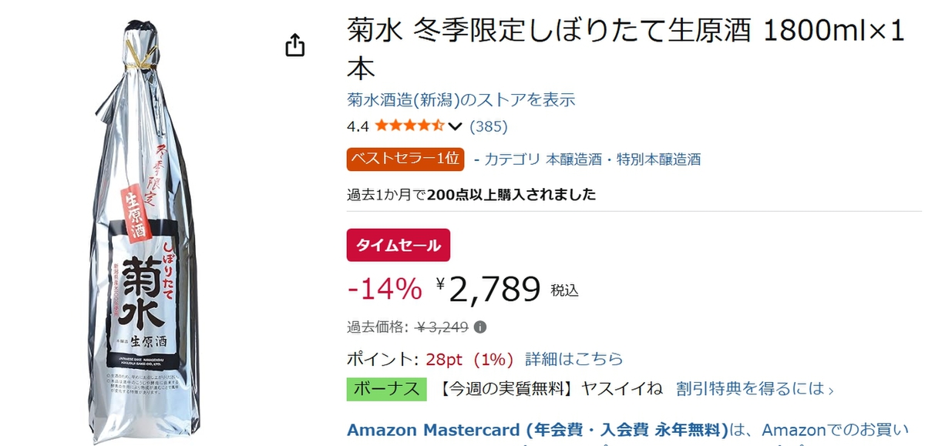Click the red タイムセール badge

pyautogui.click(x=399, y=246)
